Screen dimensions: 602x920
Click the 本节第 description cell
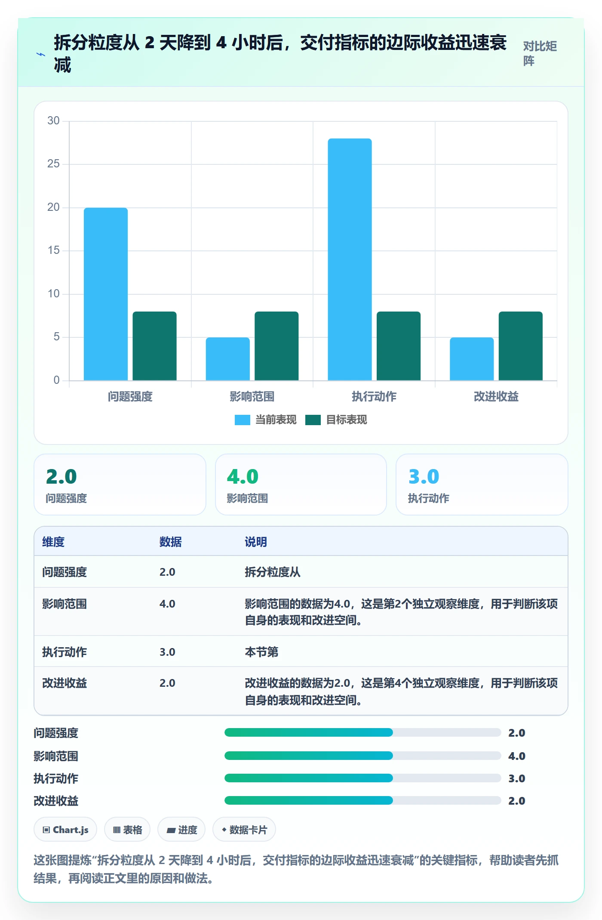(x=261, y=652)
